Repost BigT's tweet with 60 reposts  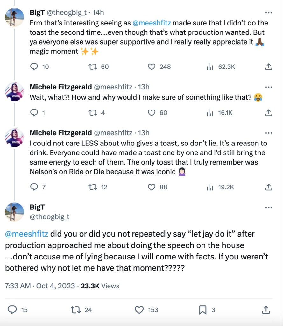(93, 67)
